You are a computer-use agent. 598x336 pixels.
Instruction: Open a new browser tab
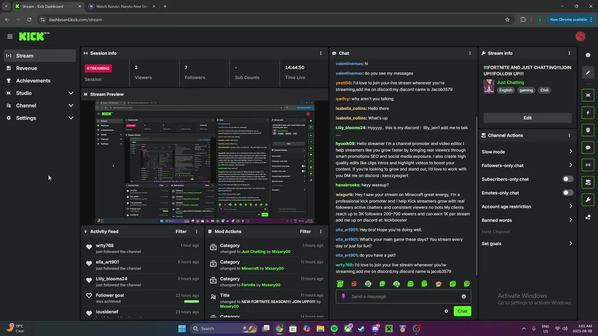(x=165, y=7)
